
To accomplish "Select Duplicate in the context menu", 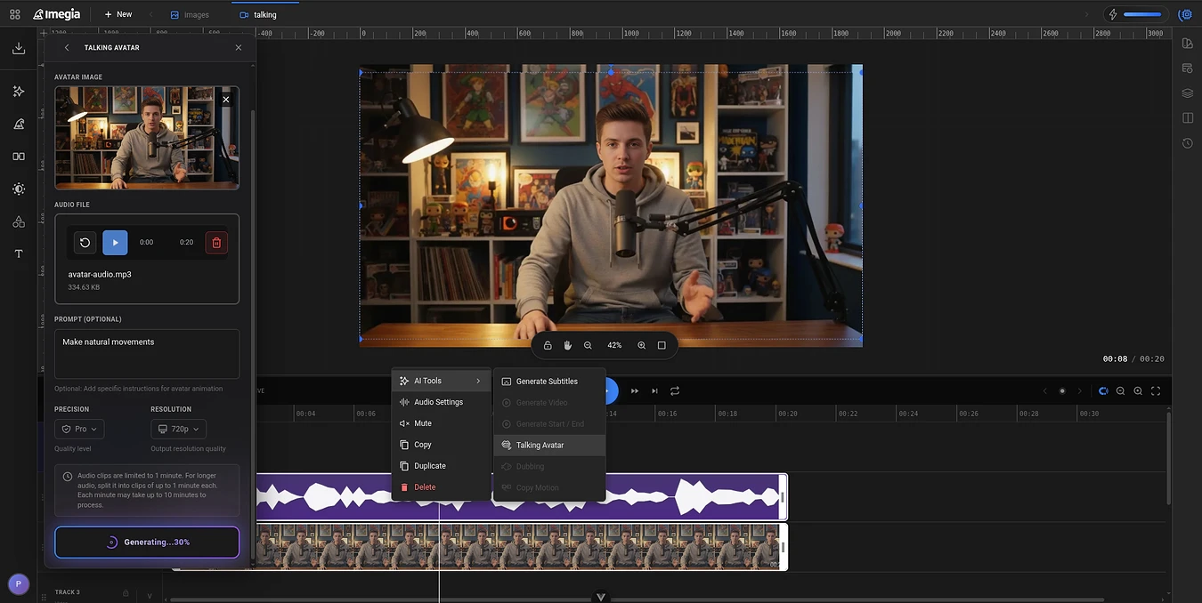I will click(430, 466).
